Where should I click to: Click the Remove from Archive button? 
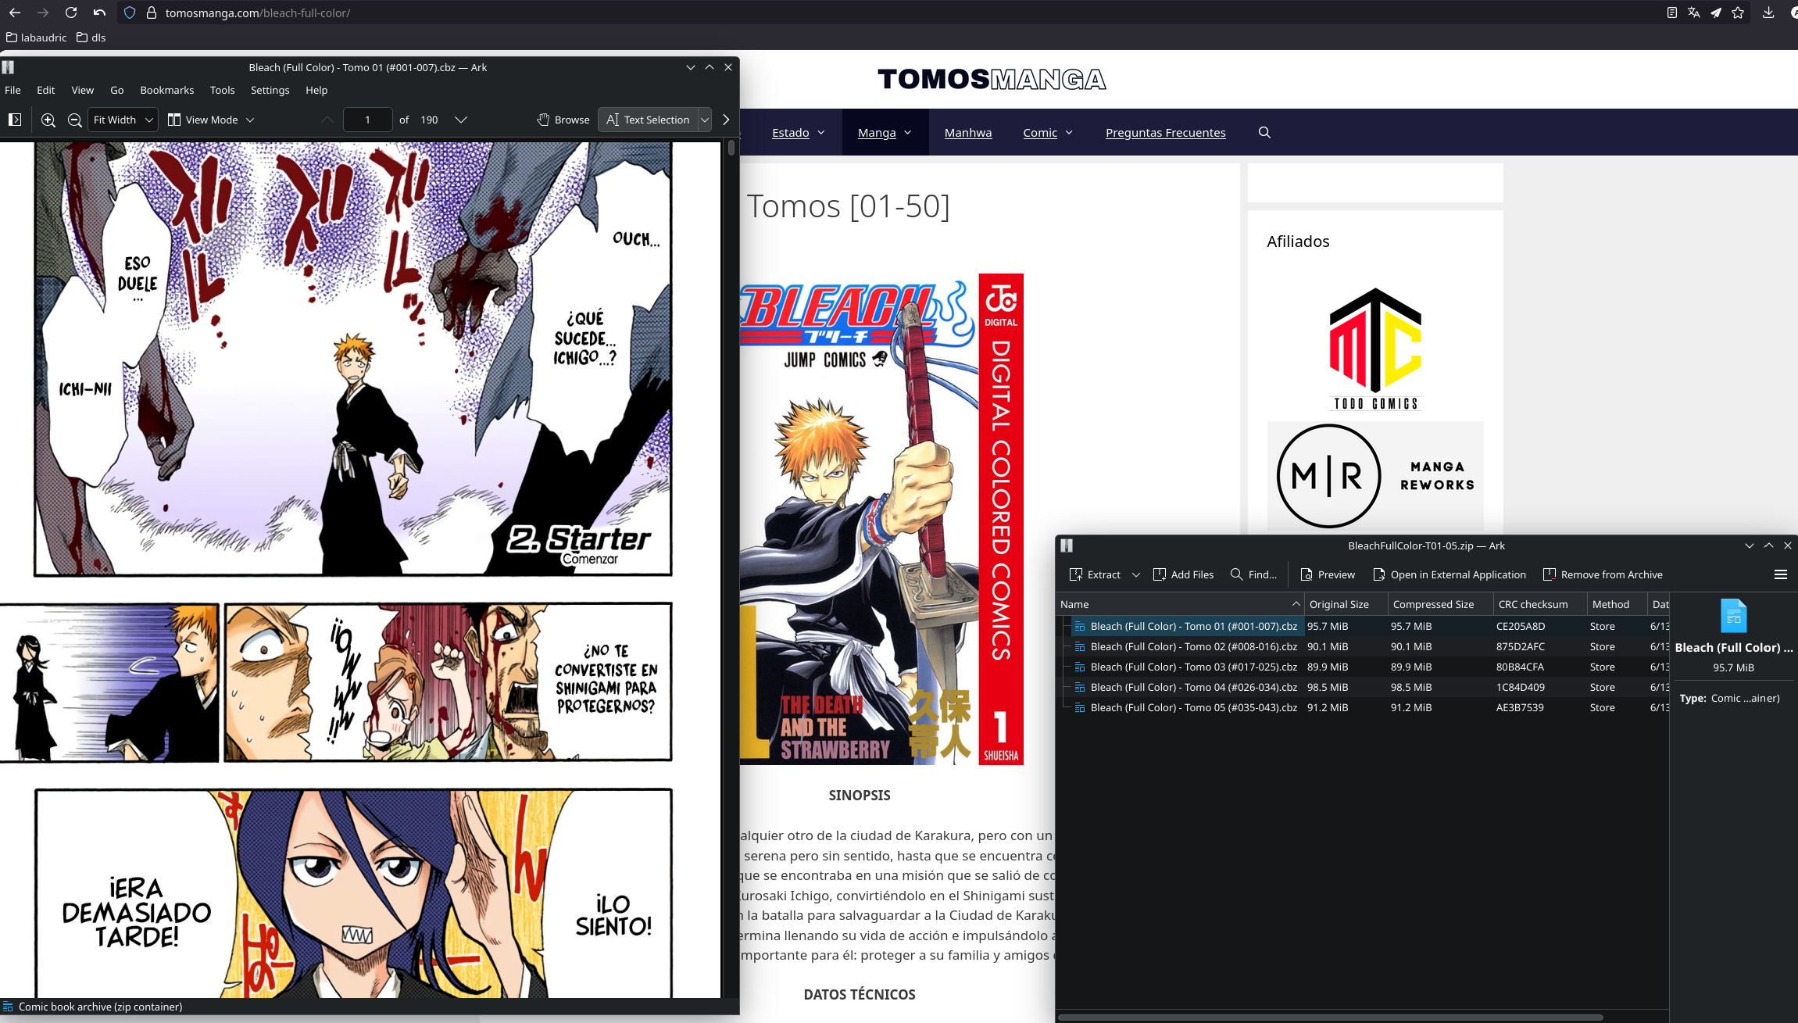click(1603, 574)
